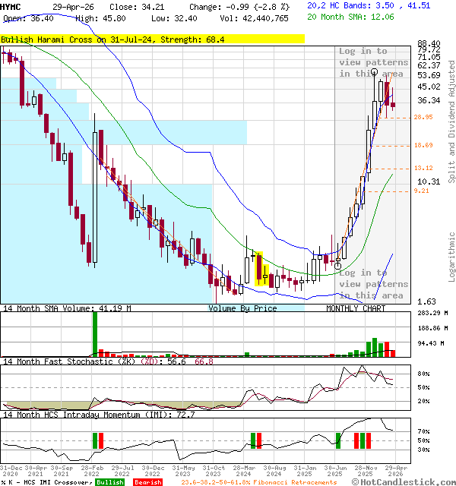Click the MONTHLY CHART label
This screenshot has height=486, width=456.
pos(356,308)
